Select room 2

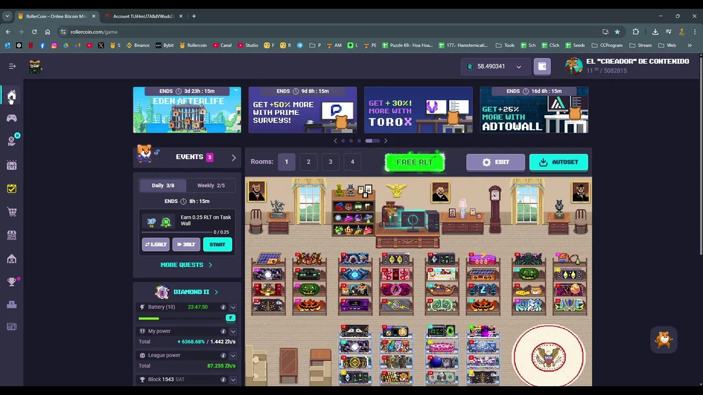coord(308,162)
